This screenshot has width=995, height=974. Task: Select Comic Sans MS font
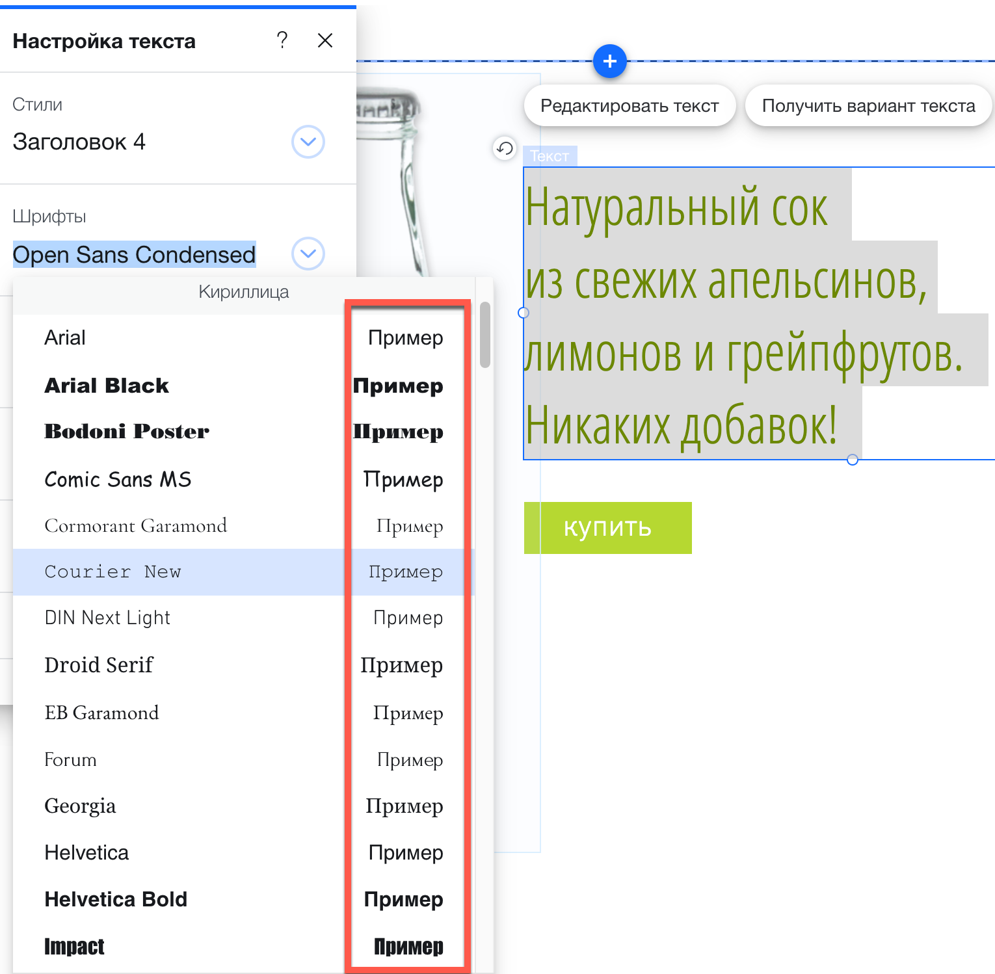coord(118,479)
